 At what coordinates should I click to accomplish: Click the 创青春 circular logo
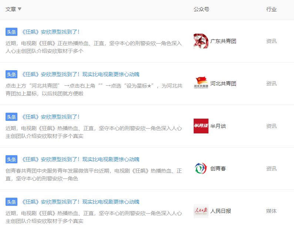tap(201, 169)
